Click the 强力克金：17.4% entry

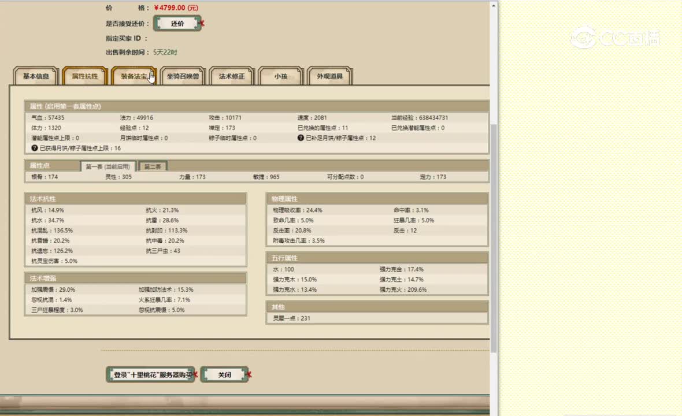pos(402,269)
